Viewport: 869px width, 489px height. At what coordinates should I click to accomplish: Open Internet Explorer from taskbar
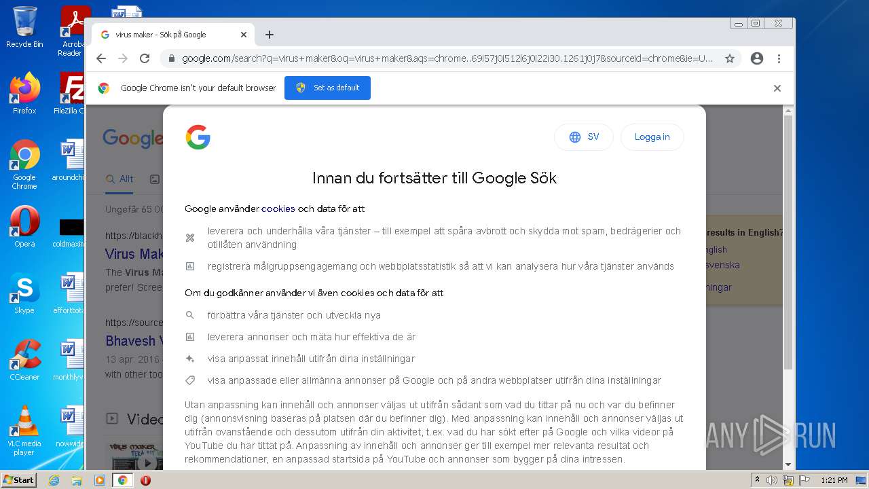pyautogui.click(x=54, y=480)
